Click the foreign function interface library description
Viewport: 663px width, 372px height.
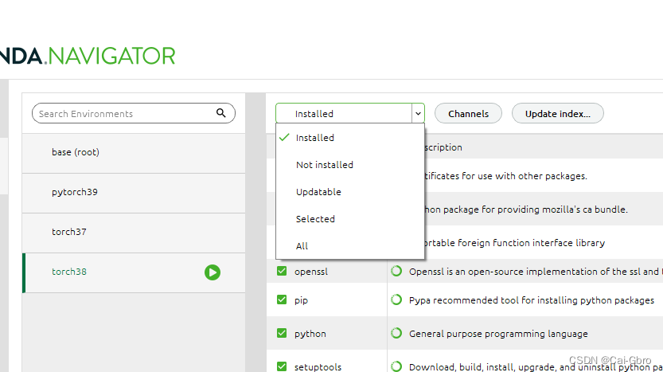[515, 243]
